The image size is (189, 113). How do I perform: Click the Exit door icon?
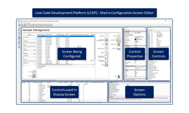pos(119,76)
